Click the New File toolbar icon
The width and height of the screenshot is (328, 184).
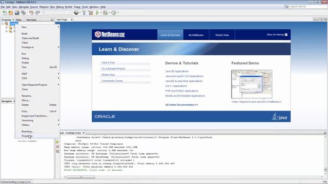(5, 13)
